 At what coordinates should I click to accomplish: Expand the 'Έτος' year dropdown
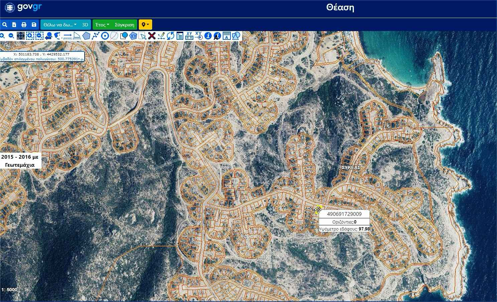(102, 25)
